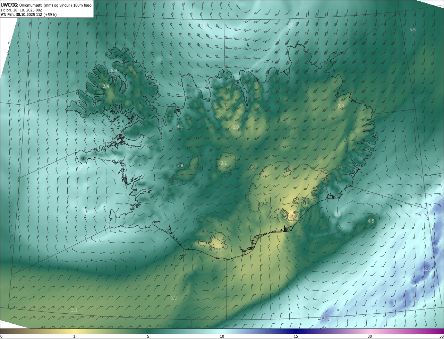Click the precipitation value 5.5 on the map
444x339 pixels.
412,30
